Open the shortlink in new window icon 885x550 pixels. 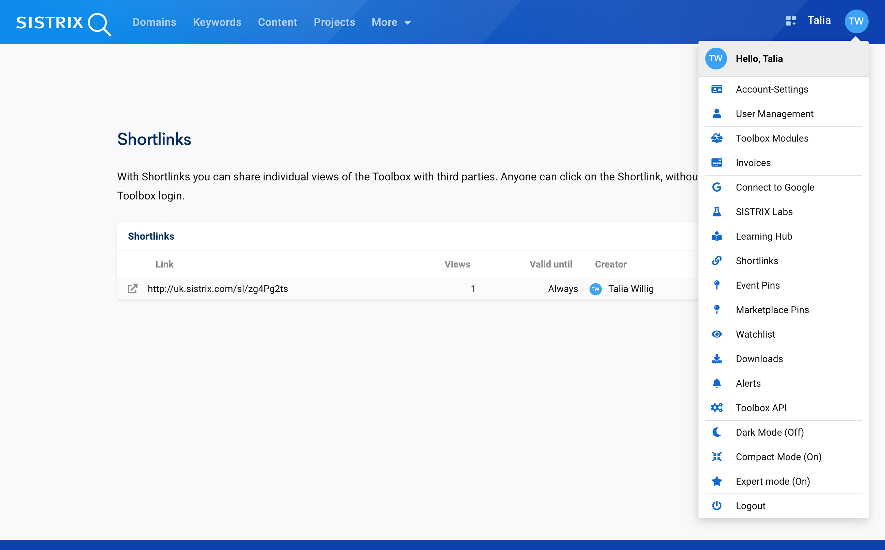point(132,289)
